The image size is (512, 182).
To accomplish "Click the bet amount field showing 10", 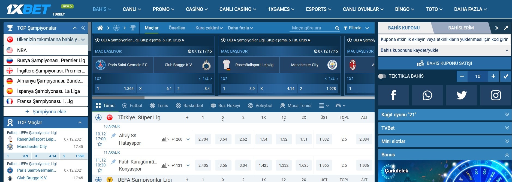I will click(478, 76).
